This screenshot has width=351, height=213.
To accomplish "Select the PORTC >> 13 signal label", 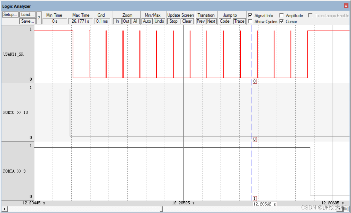I will [x=16, y=112].
